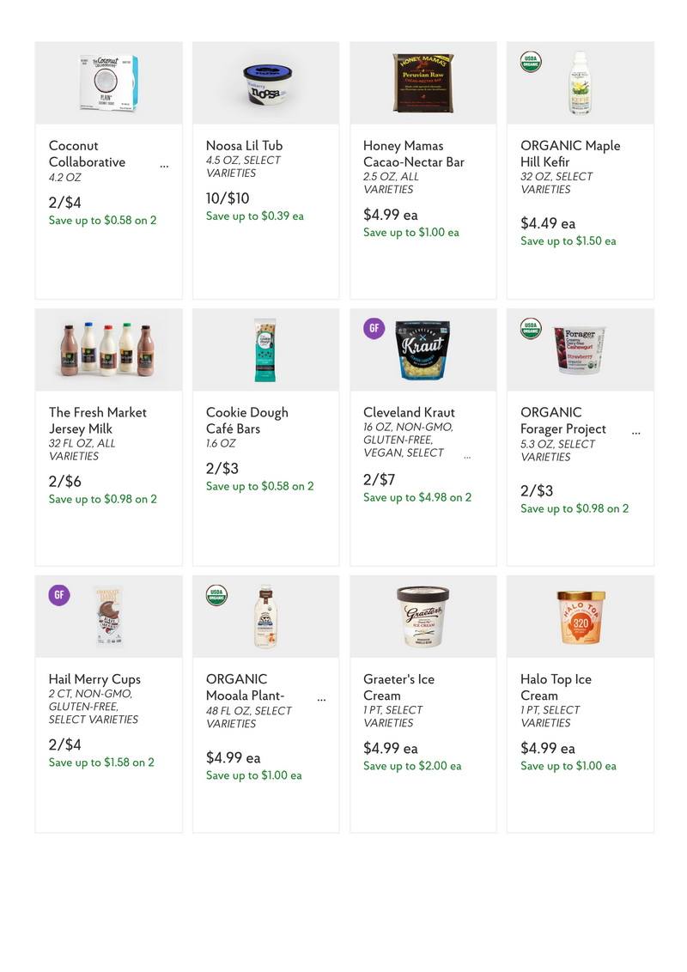Open the Graeter's Ice Cream pint image
The height and width of the screenshot is (972, 687).
423,617
